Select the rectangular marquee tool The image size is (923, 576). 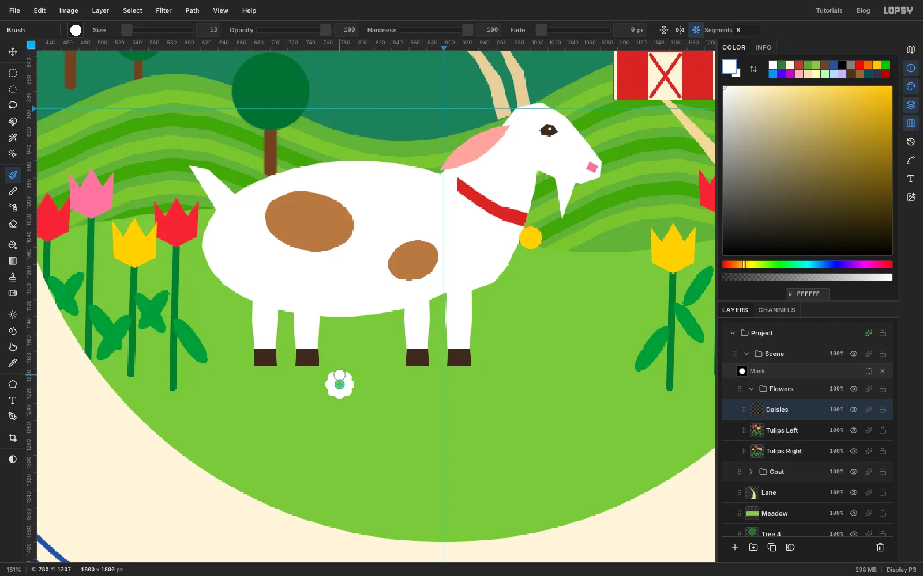13,73
